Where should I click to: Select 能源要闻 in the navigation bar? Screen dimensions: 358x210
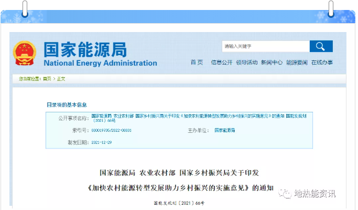[x=297, y=62]
